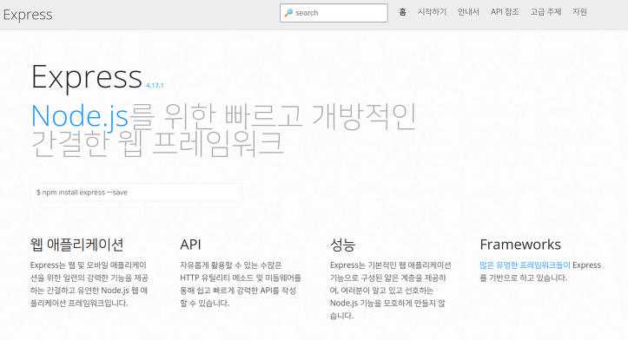Click the Express logo in header
This screenshot has height=340, width=628.
tap(28, 15)
